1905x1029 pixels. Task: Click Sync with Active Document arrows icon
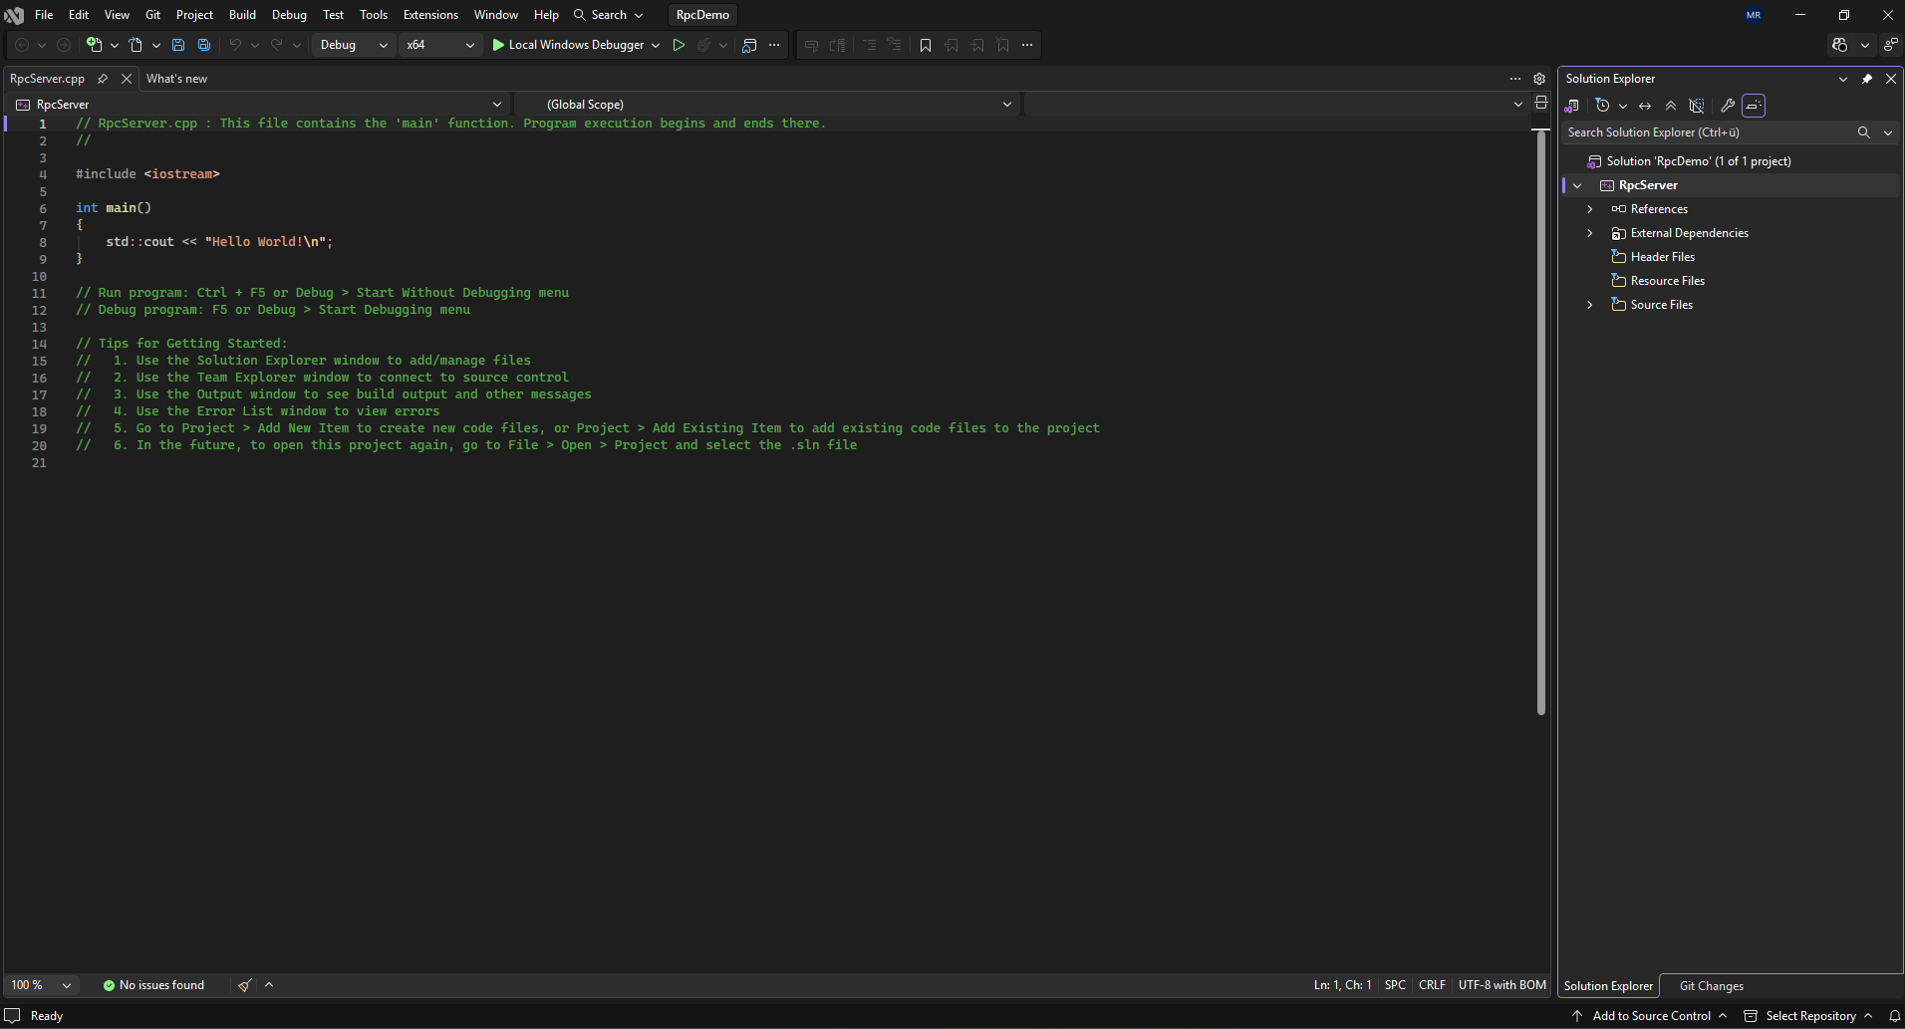pos(1645,106)
